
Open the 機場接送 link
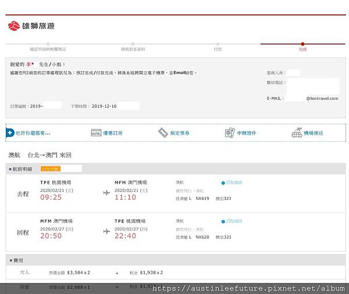coord(314,133)
